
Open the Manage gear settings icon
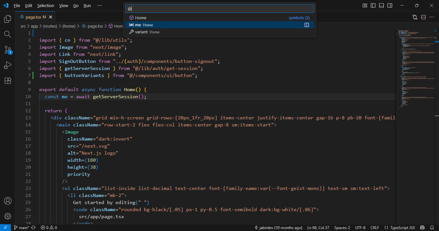(x=8, y=216)
